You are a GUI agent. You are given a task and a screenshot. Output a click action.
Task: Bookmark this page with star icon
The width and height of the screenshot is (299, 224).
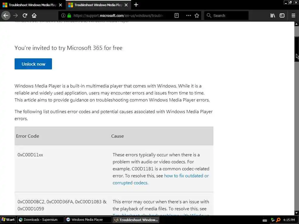pos(197,16)
